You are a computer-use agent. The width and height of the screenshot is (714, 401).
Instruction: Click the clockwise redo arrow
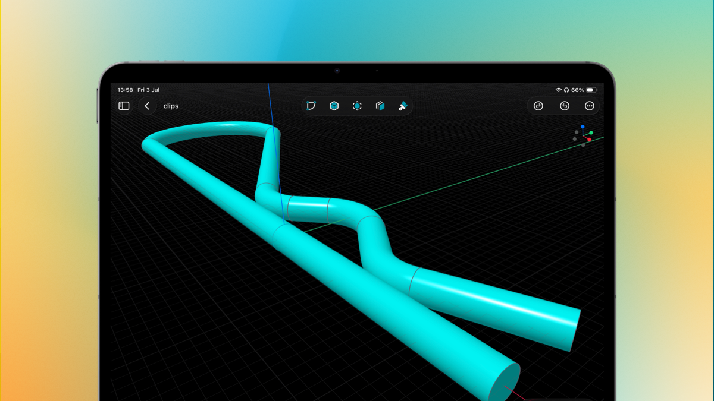coord(538,106)
